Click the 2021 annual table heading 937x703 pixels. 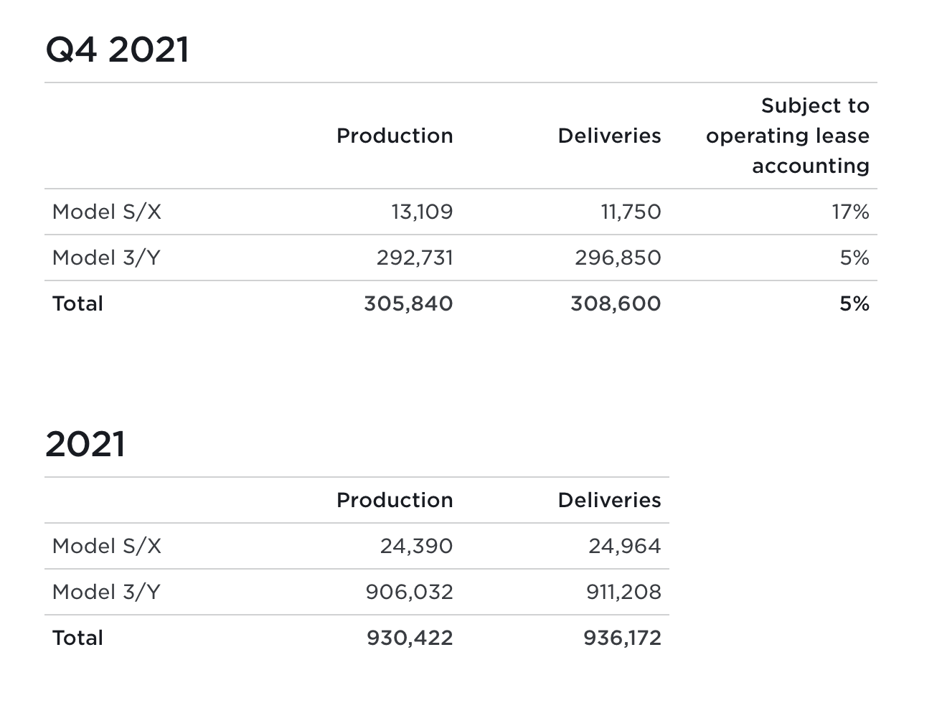(x=85, y=444)
